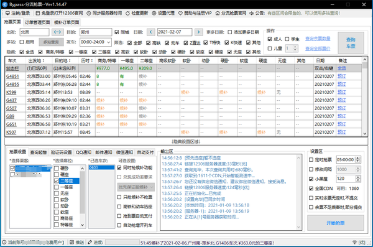Sort train list by 出发地 column
373x247 pixels.
36,61
